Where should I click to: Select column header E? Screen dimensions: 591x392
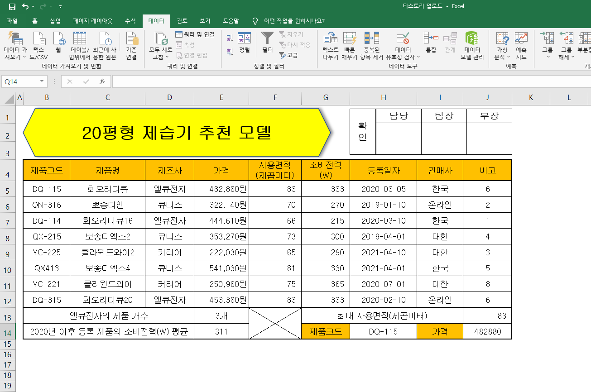click(221, 98)
